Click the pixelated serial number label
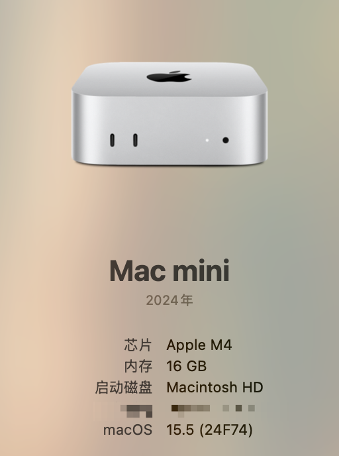The image size is (339, 456). pyautogui.click(x=136, y=410)
